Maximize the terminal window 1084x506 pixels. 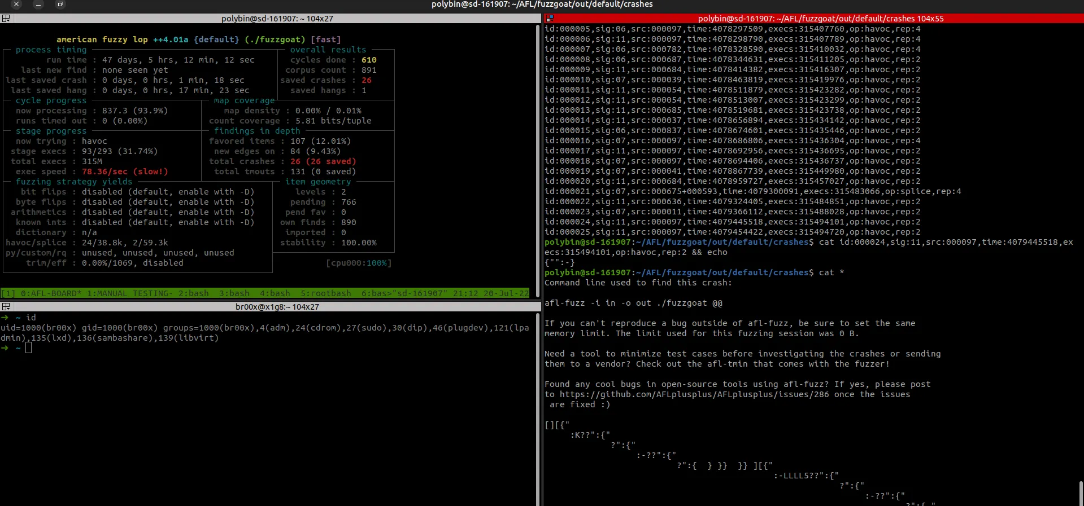coord(60,5)
